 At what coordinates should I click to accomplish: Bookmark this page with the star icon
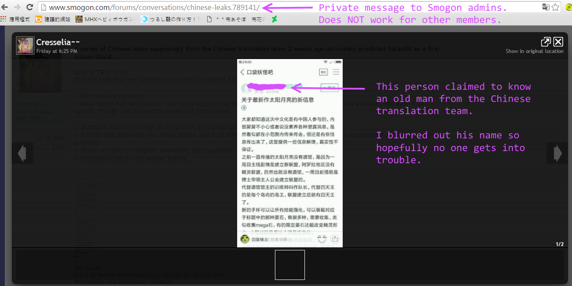[555, 7]
